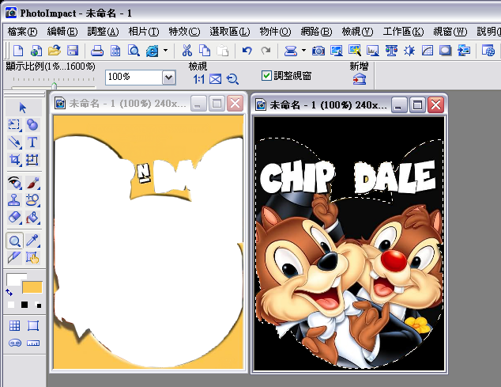Click the zoom ratio slider handle
This screenshot has width=501, height=387.
(x=54, y=85)
